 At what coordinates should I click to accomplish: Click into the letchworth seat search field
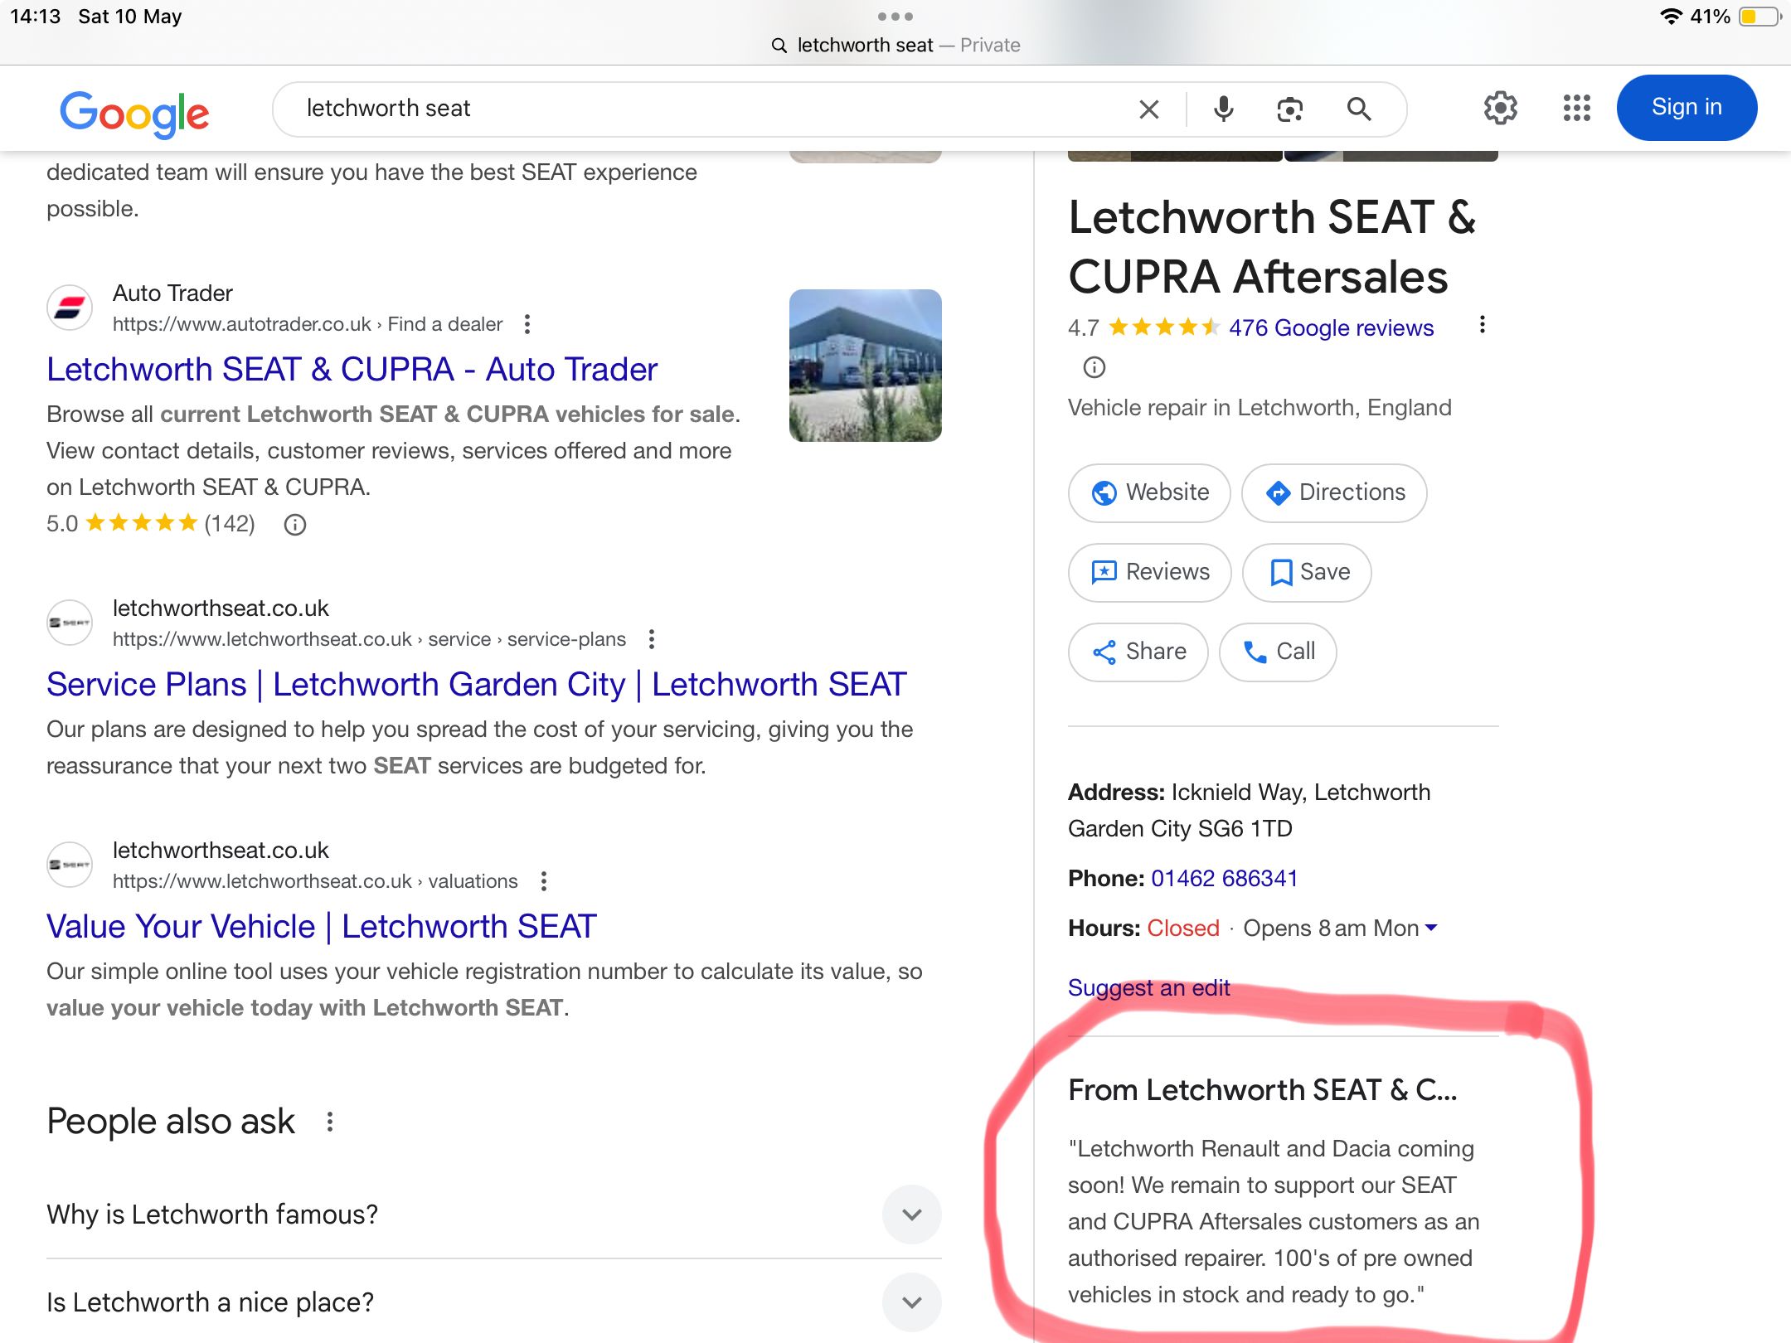663,109
